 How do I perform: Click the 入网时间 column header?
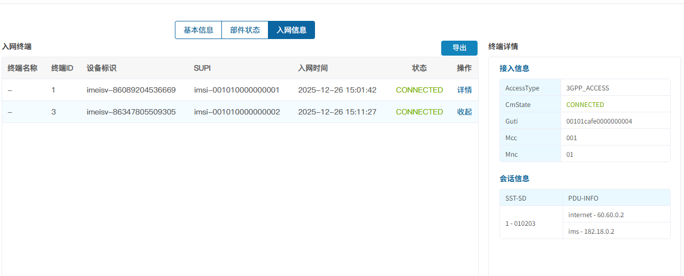[313, 68]
